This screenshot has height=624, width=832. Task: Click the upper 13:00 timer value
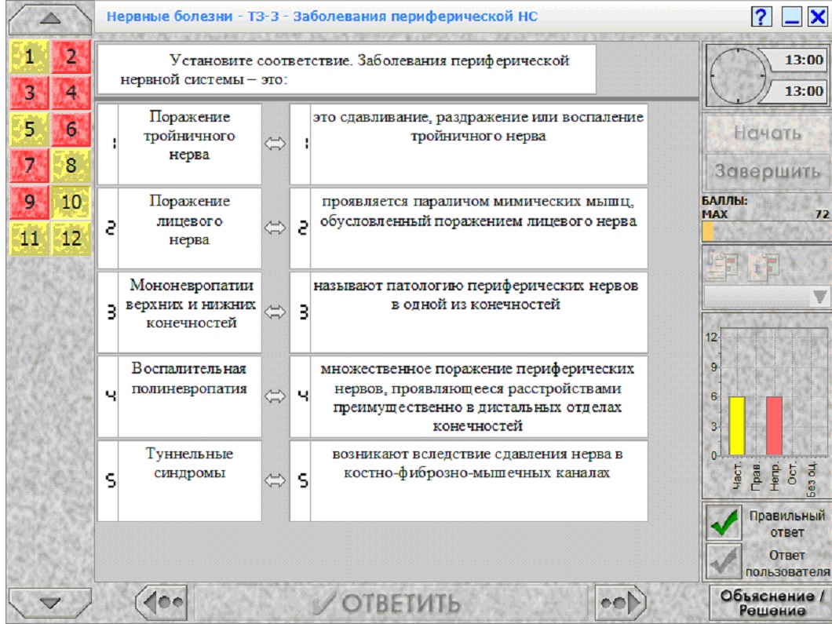803,60
